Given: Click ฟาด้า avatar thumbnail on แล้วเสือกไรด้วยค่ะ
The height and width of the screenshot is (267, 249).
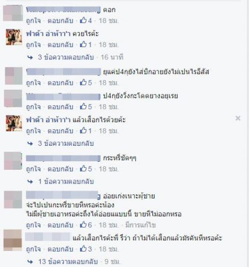Looking at the screenshot, I should pyautogui.click(x=14, y=123).
